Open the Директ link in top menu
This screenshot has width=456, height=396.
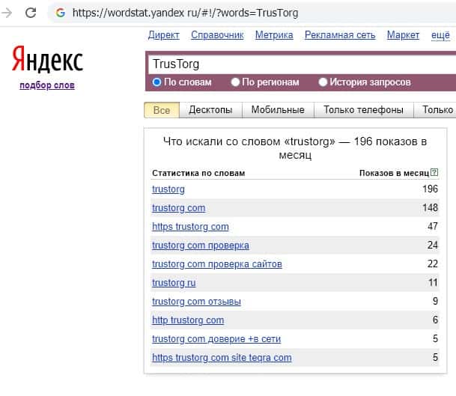164,35
